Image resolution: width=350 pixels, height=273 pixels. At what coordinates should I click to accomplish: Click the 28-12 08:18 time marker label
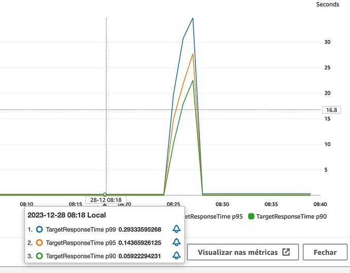click(106, 200)
